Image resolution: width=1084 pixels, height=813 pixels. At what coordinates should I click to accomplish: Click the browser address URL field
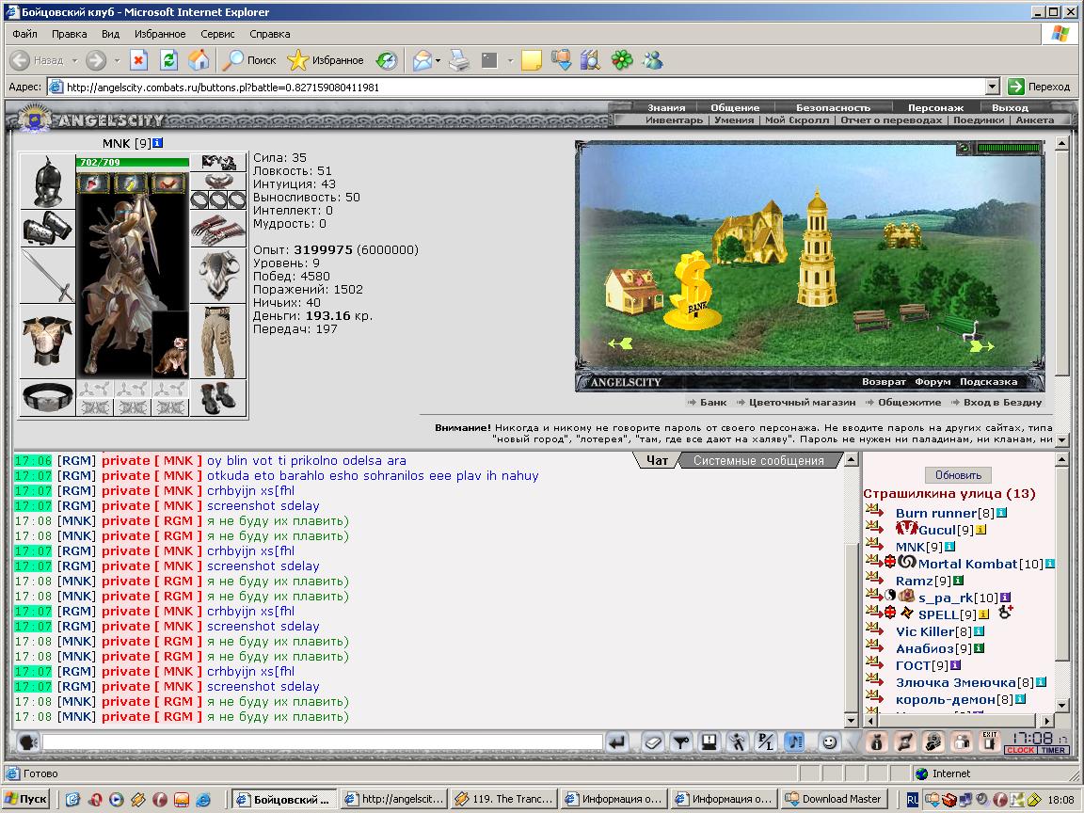pyautogui.click(x=524, y=88)
